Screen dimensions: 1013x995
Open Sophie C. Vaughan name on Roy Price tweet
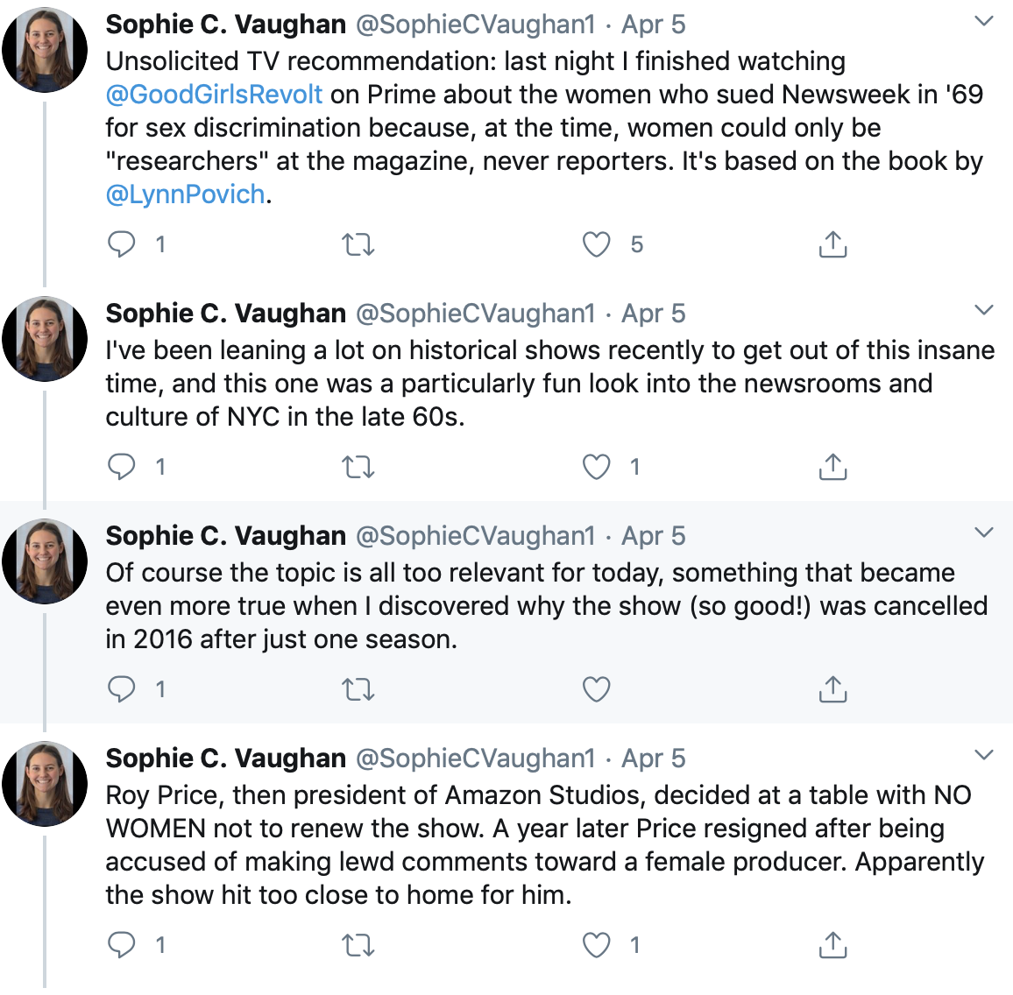pos(225,759)
